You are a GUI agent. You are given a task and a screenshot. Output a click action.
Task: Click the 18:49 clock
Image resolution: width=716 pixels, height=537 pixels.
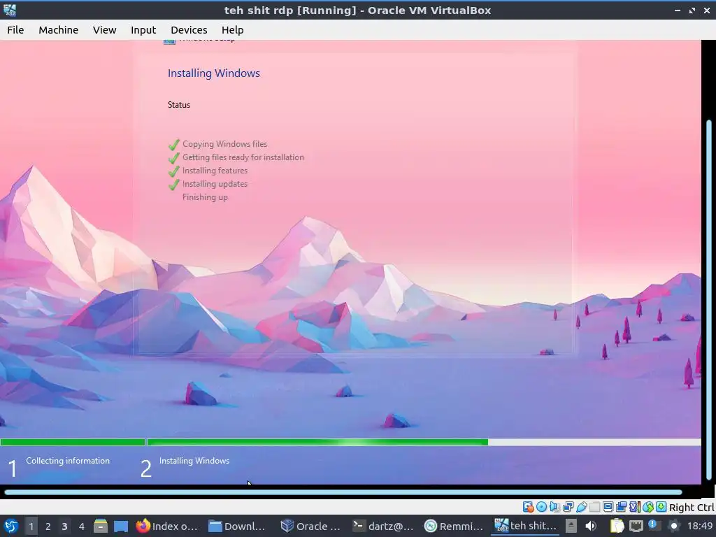tap(699, 526)
